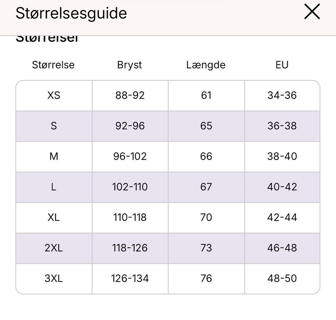Select the EU 40-42 cell
This screenshot has width=336, height=320.
tap(282, 187)
